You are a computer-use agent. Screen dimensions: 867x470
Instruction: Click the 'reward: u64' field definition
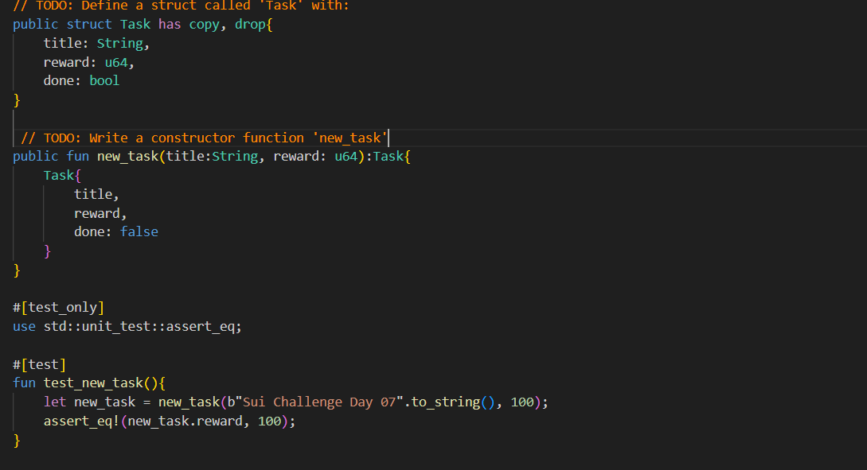89,61
